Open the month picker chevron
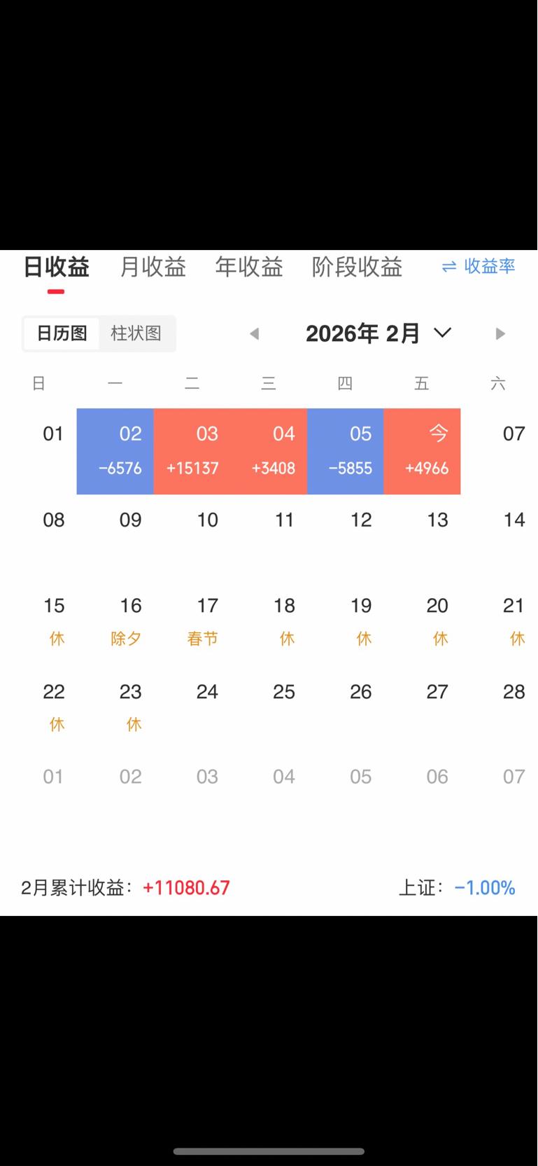 pos(443,333)
